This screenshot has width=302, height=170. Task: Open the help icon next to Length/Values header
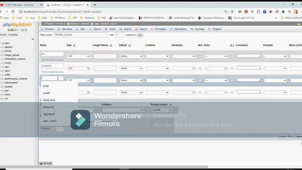click(111, 45)
